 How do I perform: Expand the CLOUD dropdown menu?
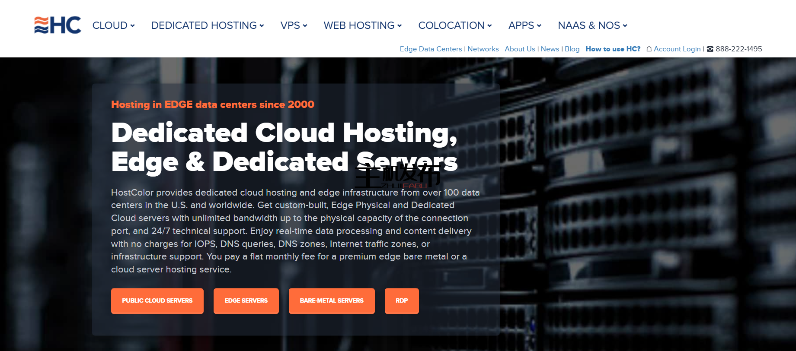point(113,25)
